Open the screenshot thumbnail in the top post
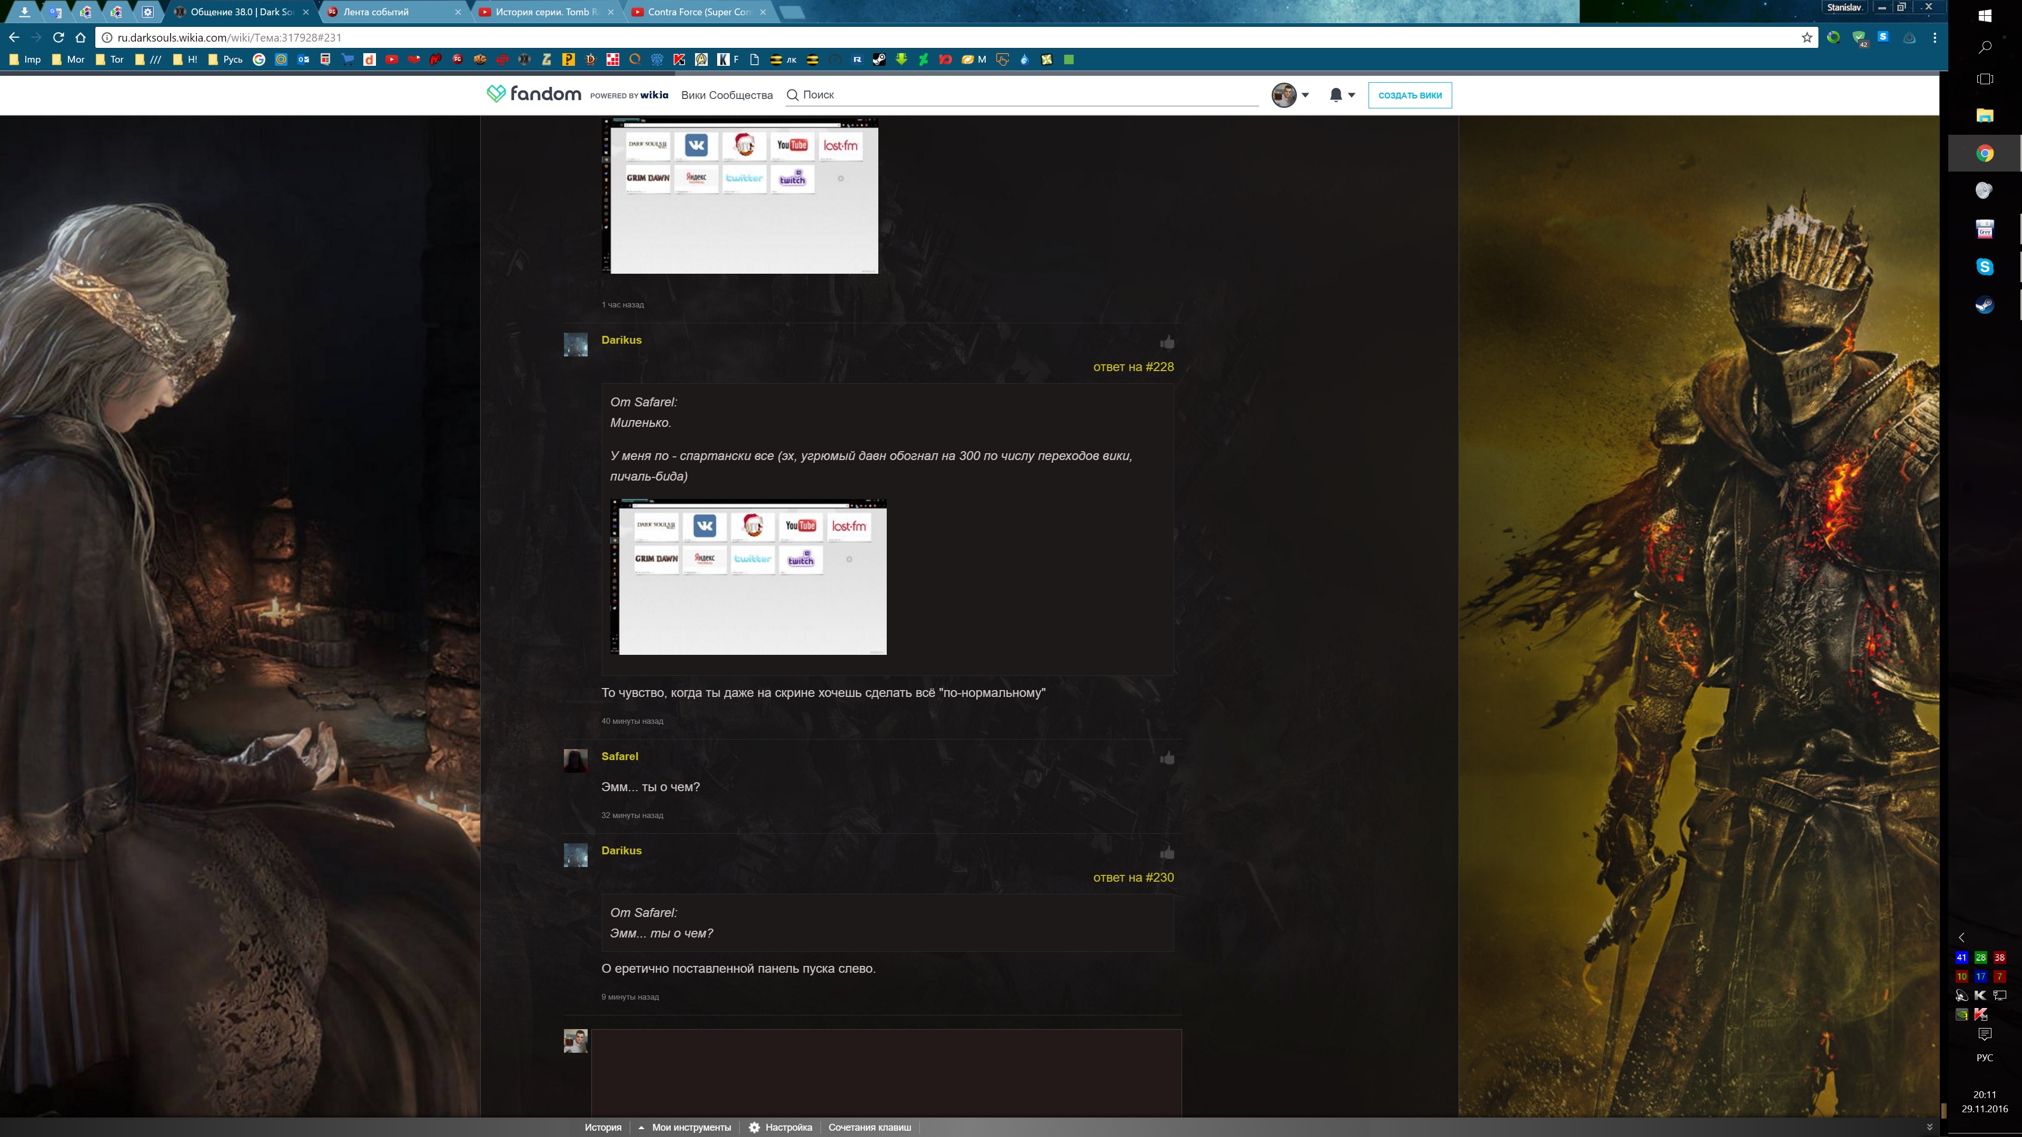 click(x=740, y=196)
